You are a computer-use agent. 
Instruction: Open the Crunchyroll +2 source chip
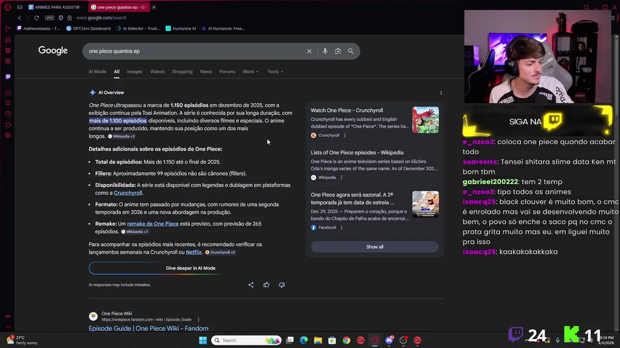pyautogui.click(x=220, y=252)
